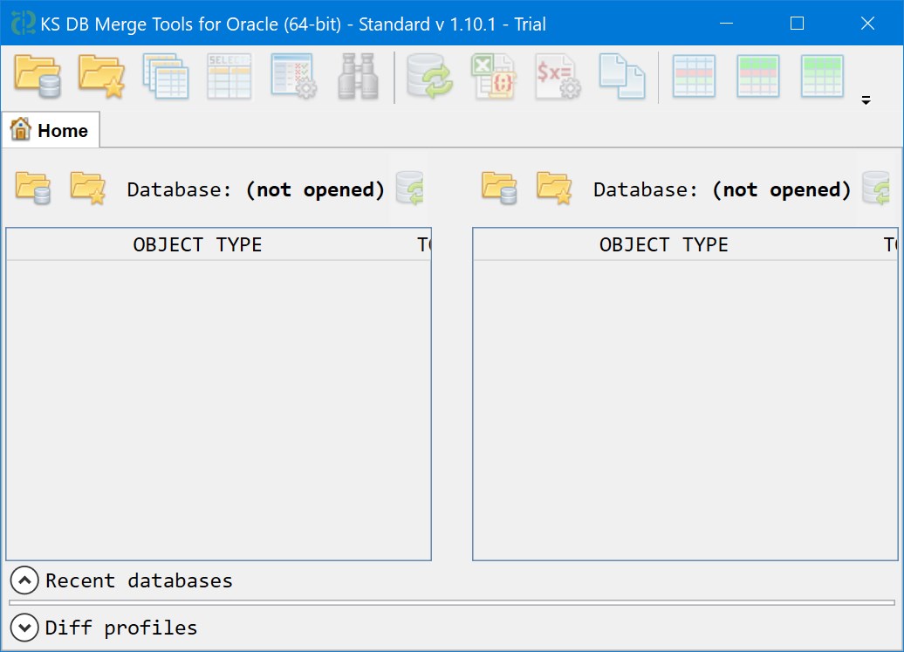Click the Excel export icon

[x=493, y=77]
